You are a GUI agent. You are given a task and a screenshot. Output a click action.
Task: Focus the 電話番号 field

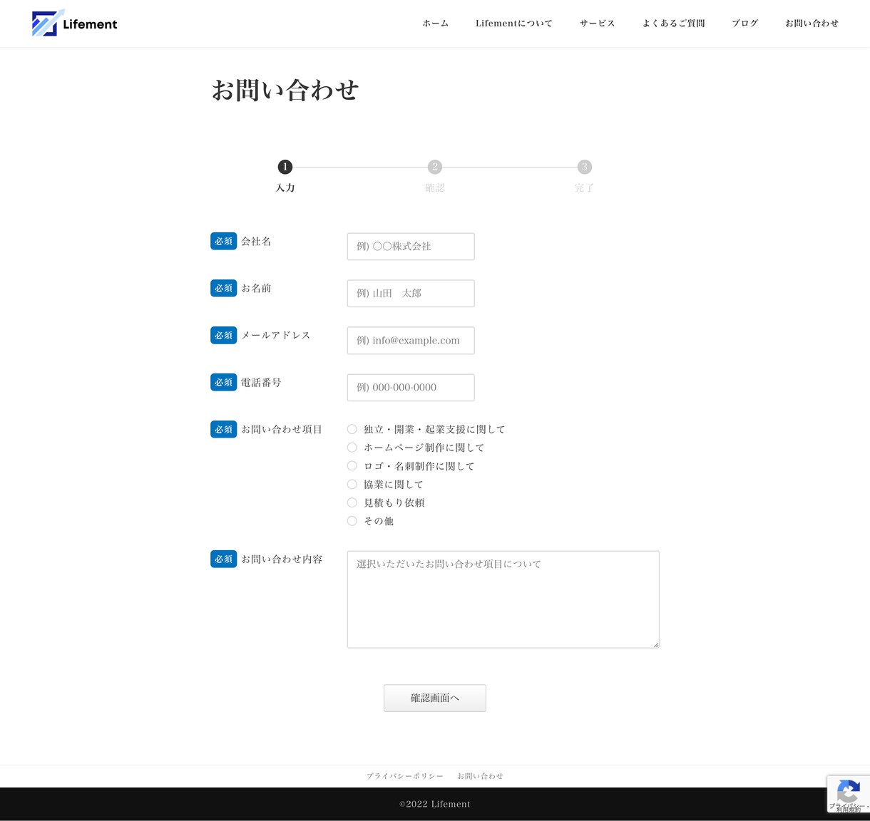[411, 388]
